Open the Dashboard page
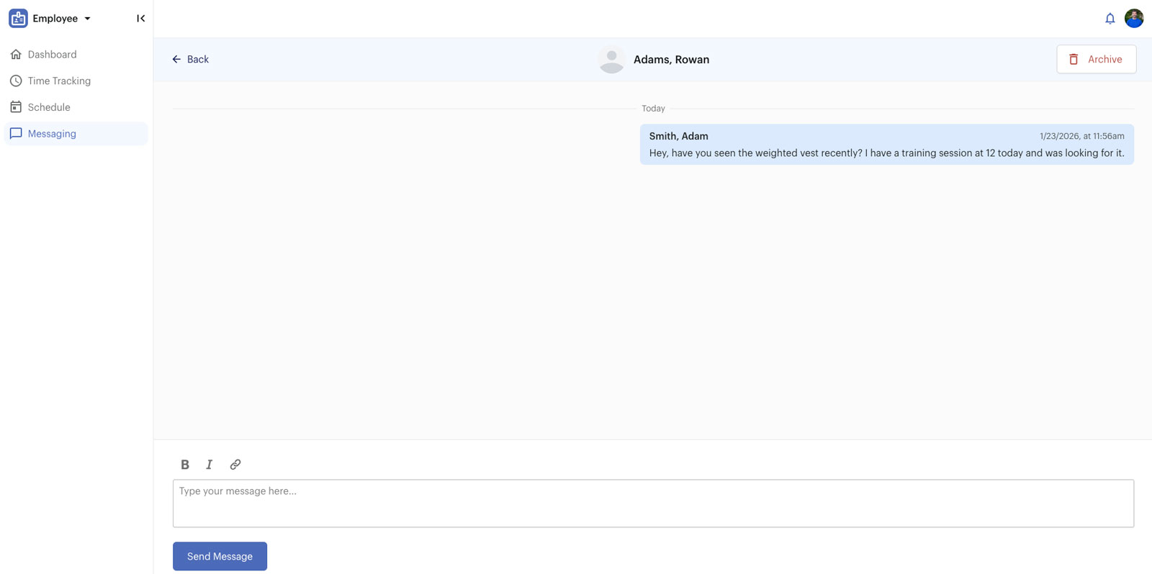1152x574 pixels. point(52,55)
